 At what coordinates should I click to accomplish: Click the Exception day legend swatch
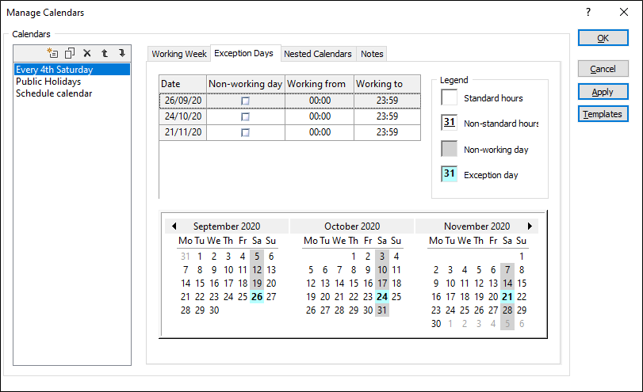click(x=450, y=174)
